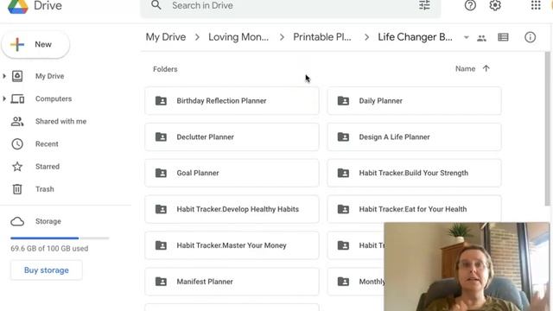Open the Google apps grid
This screenshot has width=553, height=311.
[x=536, y=5]
